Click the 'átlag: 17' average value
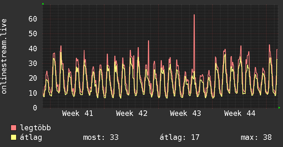Image resolution: width=283 pixels, height=147 pixels. tap(180, 137)
